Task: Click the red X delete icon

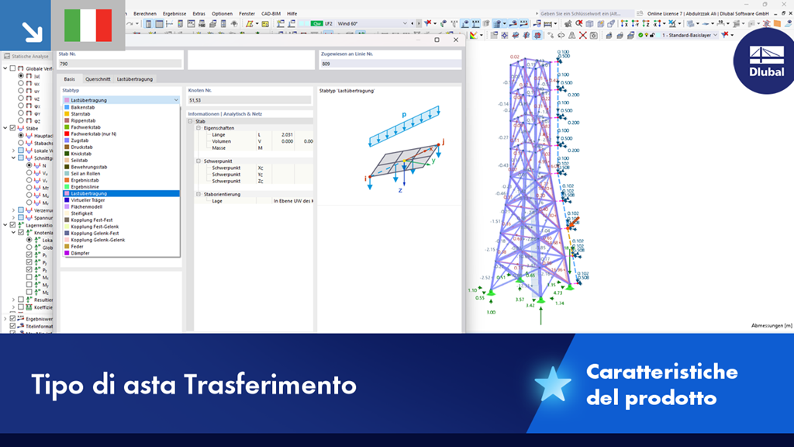Action: [x=583, y=35]
